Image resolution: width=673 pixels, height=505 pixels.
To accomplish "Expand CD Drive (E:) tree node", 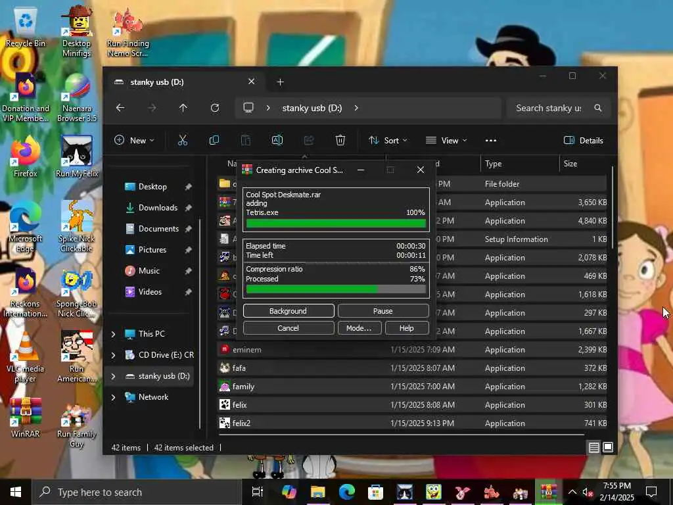I will tap(113, 355).
